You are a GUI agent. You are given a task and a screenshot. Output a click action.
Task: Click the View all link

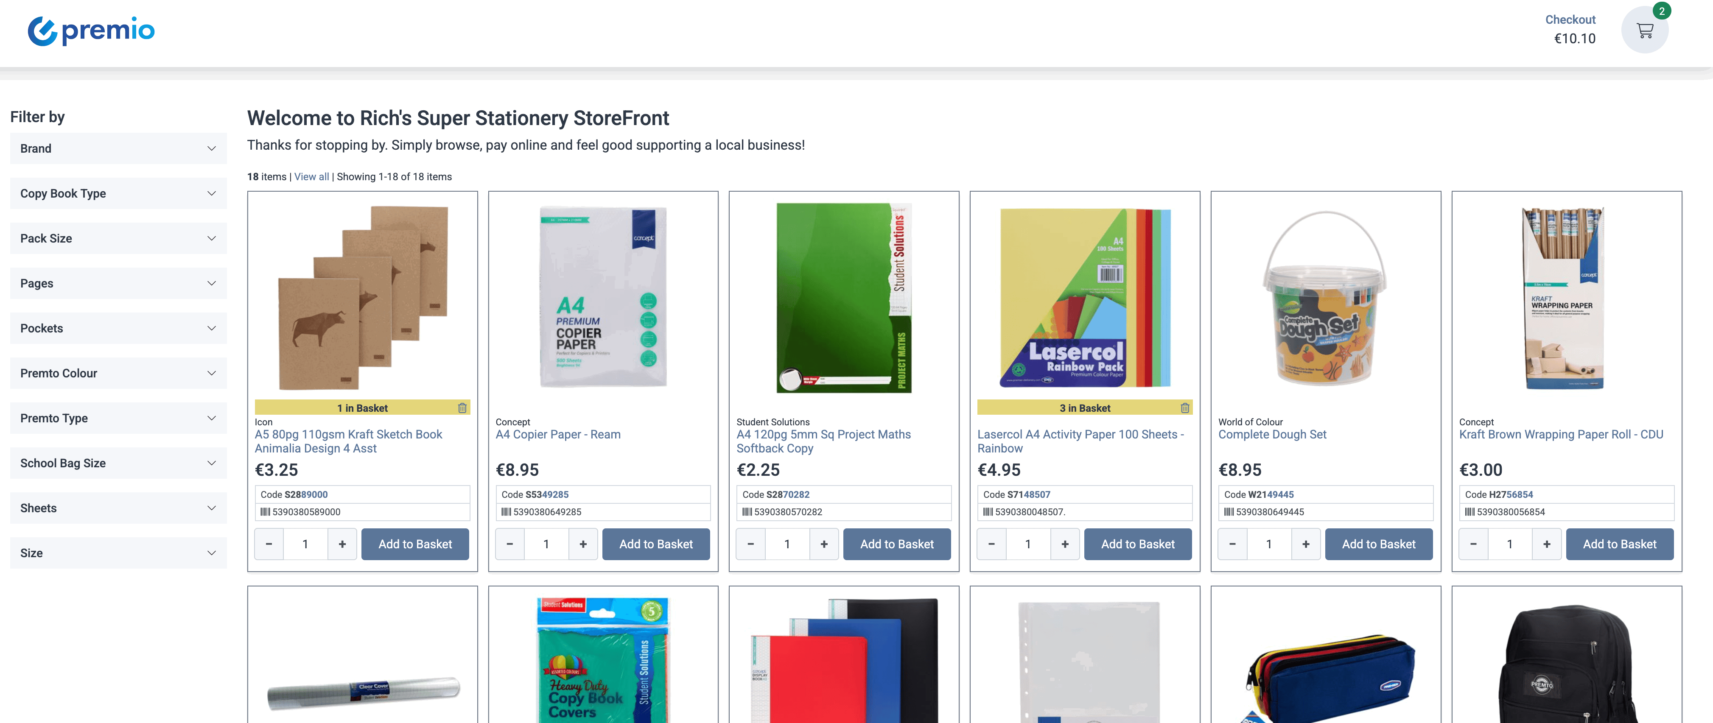(x=311, y=177)
